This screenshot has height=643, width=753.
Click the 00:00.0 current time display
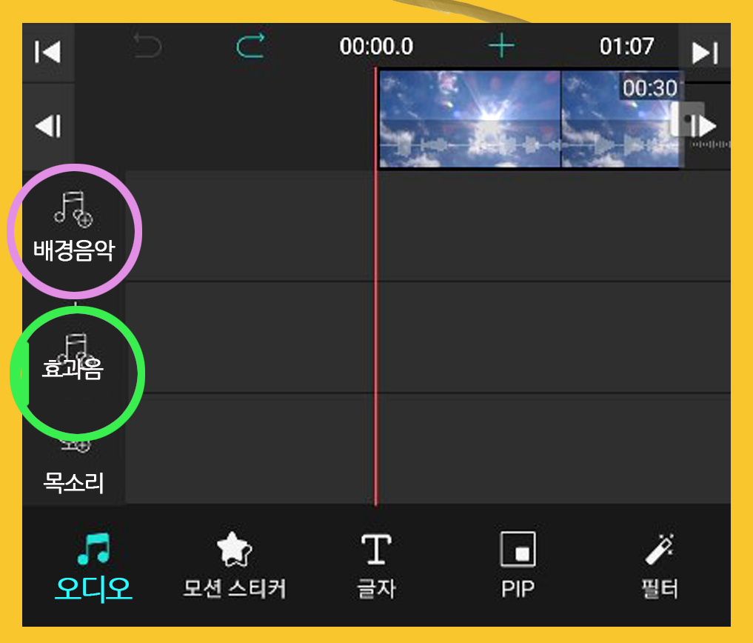tap(376, 47)
